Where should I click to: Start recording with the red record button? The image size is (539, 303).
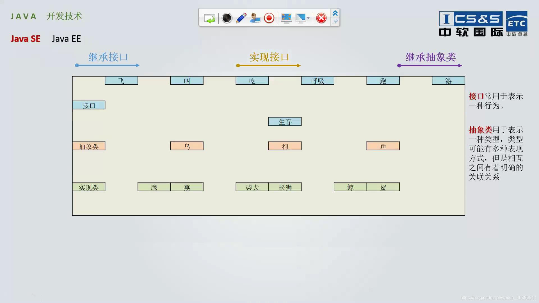(x=269, y=18)
